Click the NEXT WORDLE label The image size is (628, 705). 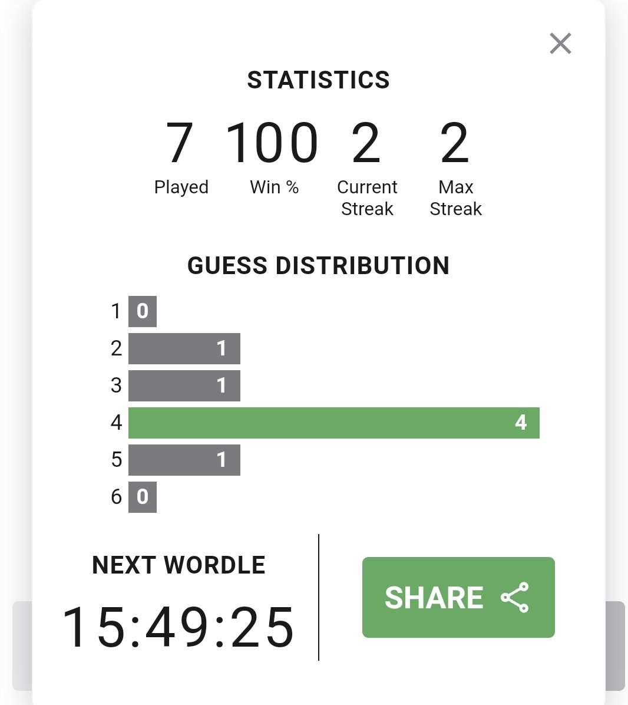point(179,565)
